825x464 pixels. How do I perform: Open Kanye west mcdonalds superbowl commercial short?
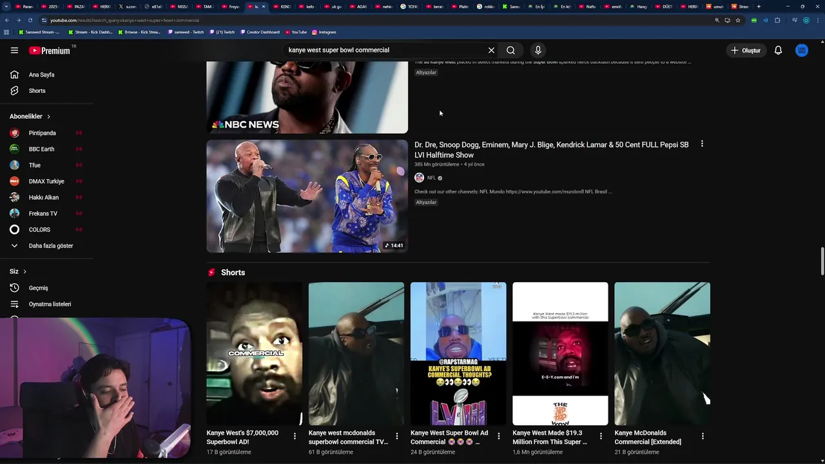pos(356,354)
